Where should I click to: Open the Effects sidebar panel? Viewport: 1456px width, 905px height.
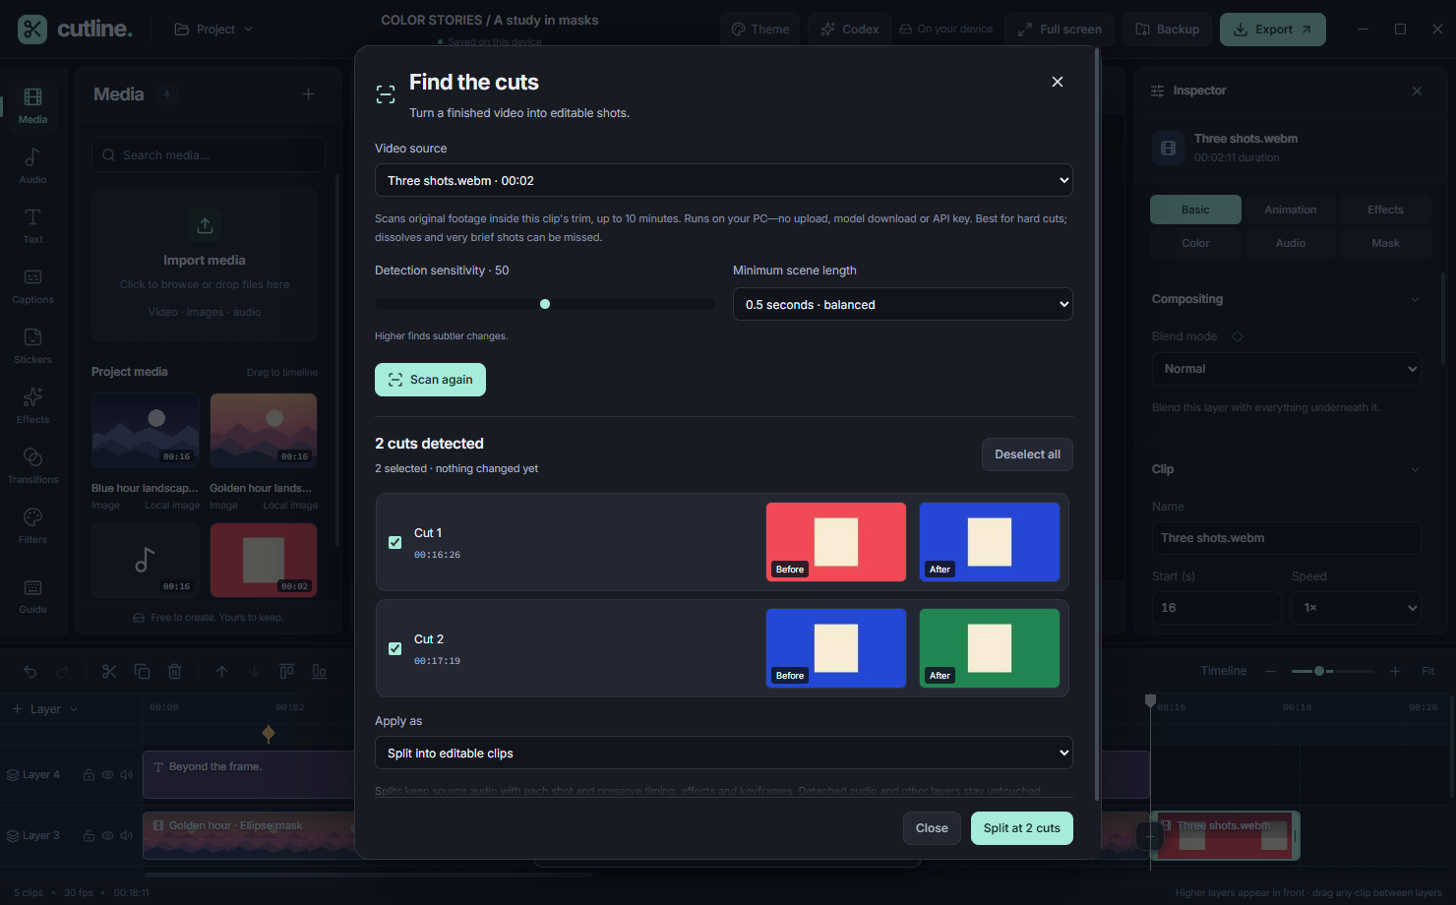point(32,406)
